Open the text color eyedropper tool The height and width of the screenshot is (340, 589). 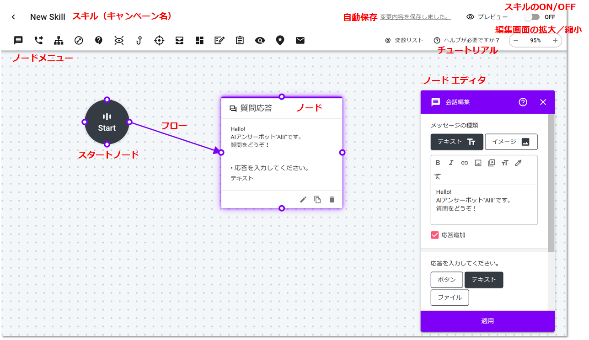click(x=518, y=163)
